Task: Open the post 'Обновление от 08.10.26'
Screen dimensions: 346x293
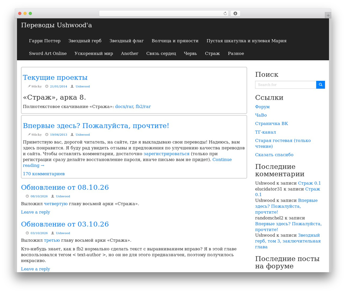Action: pos(65,187)
